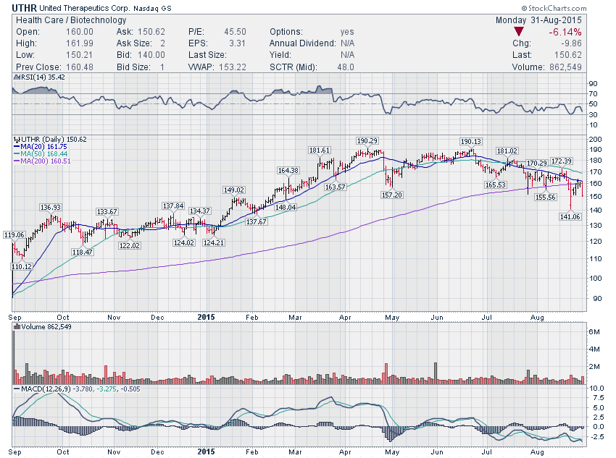Viewport: 616px width, 458px height.
Task: Click the 136.93 high price label
Action: coord(51,208)
